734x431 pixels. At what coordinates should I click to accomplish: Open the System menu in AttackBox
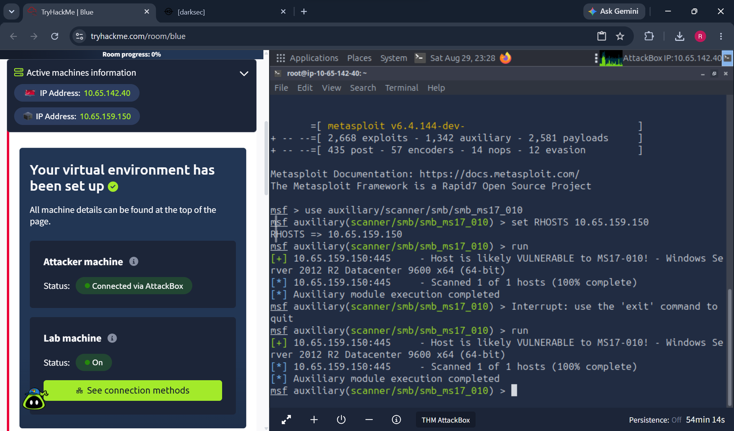(394, 58)
